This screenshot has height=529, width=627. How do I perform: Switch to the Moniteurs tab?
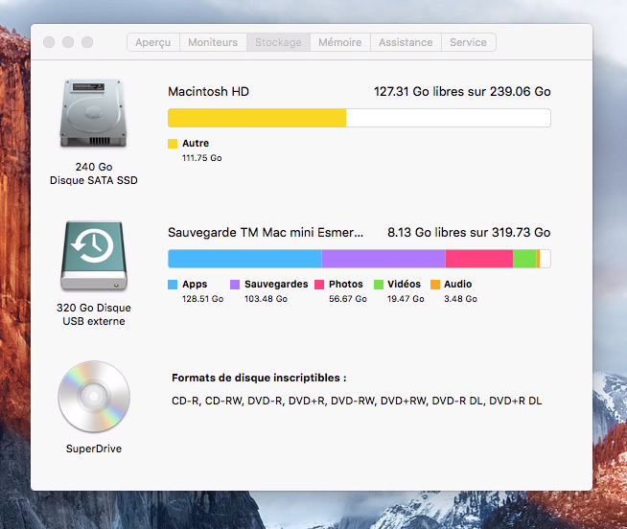[213, 42]
